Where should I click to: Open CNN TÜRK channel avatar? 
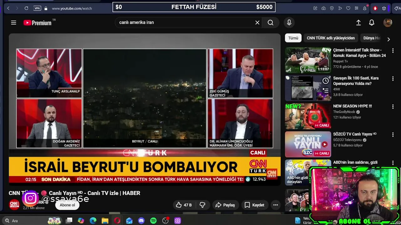14,205
